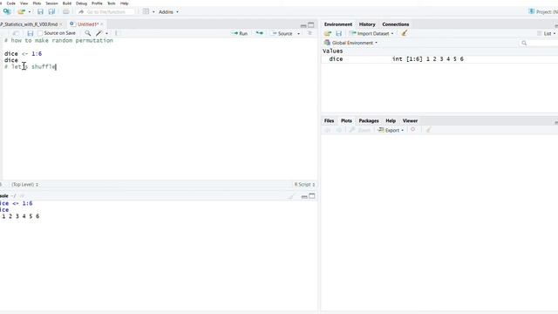Viewport: 558px width, 314px height.
Task: Maximize the console pane
Action: coord(312,196)
